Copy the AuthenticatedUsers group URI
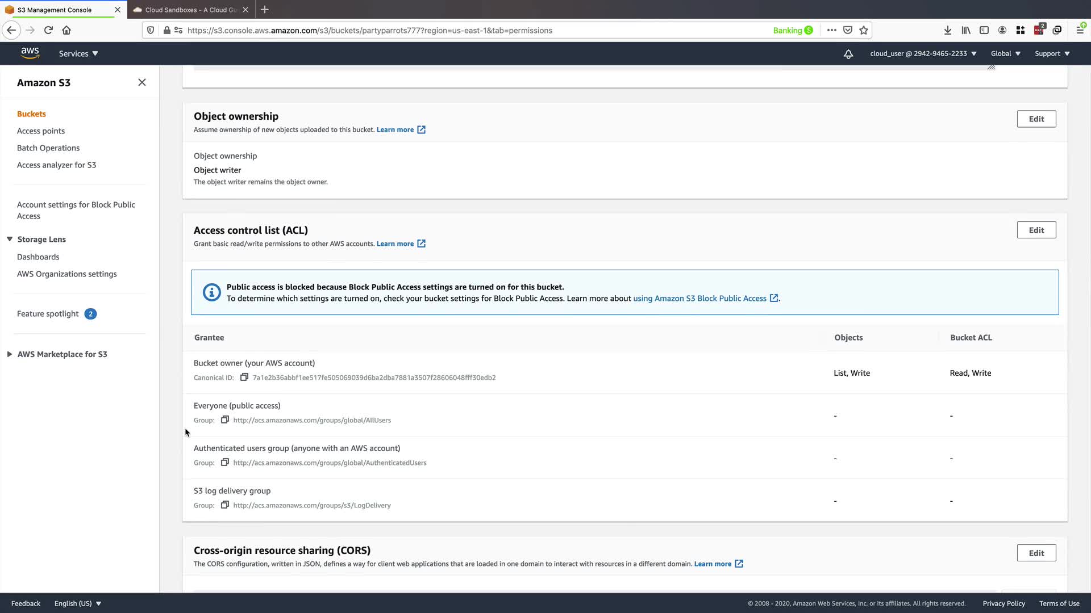Image resolution: width=1091 pixels, height=613 pixels. click(225, 463)
